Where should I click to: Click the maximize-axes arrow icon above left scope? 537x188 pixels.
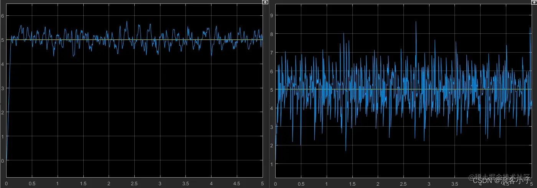pos(265,2)
